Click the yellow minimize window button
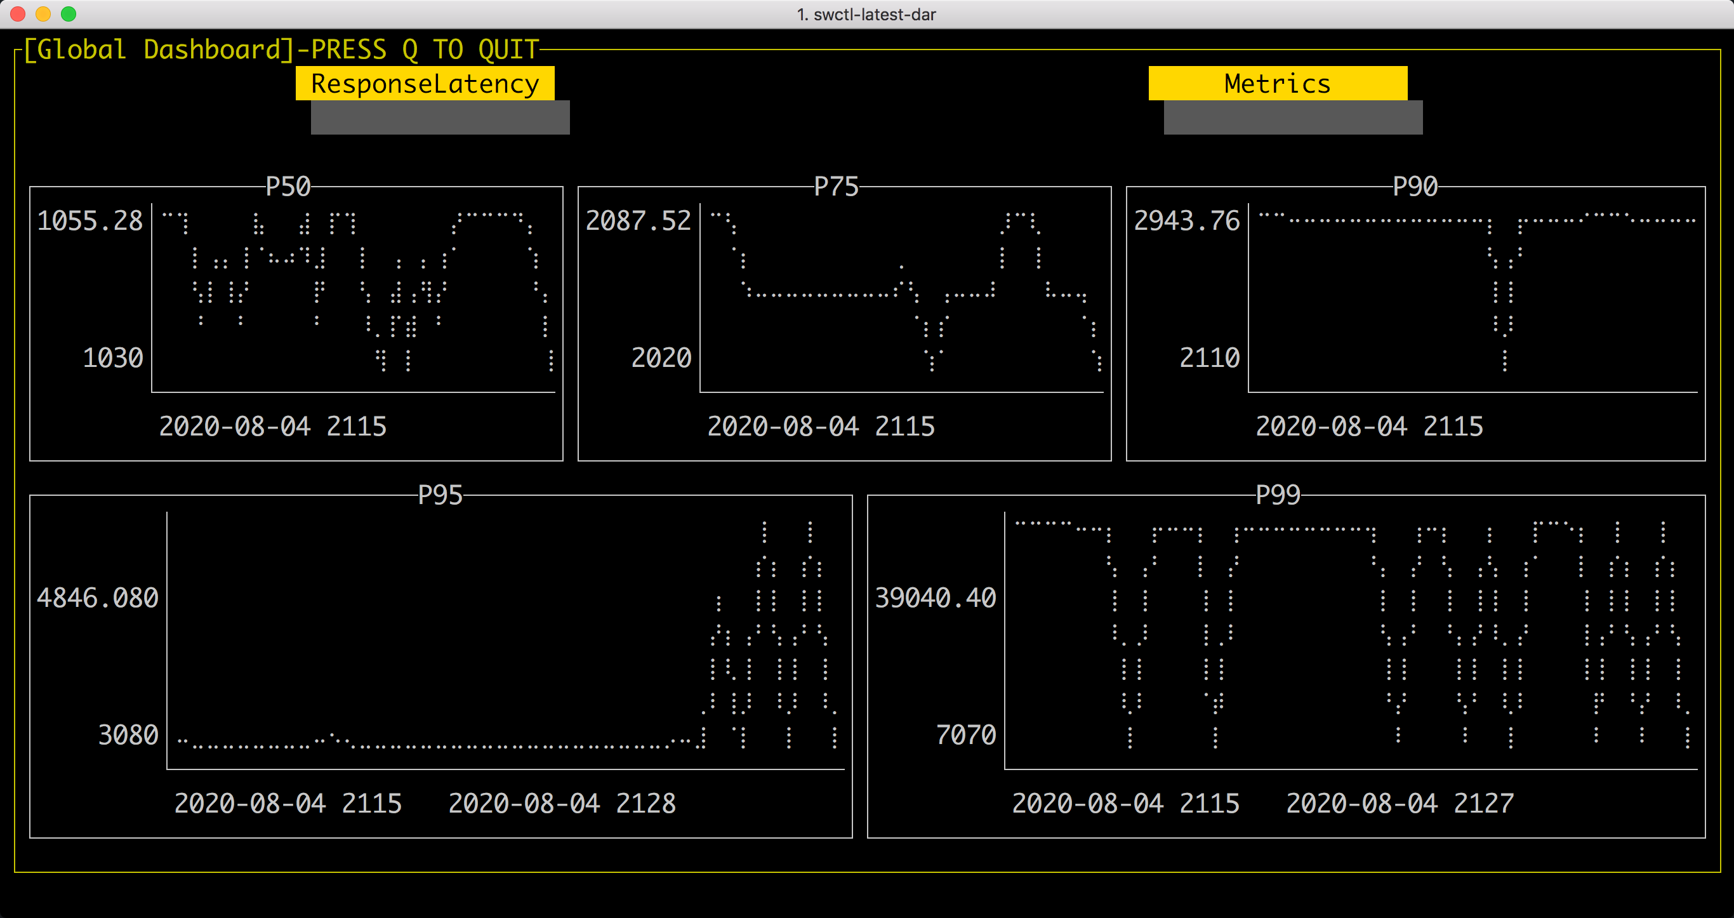The image size is (1734, 918). (43, 13)
